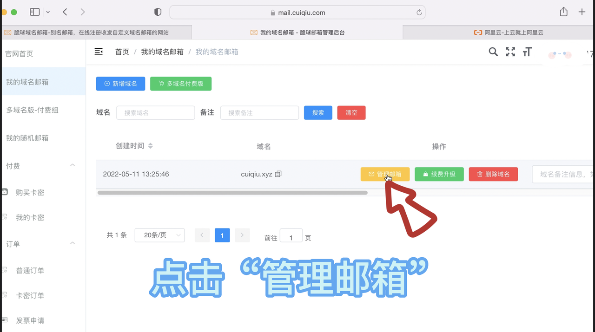Image resolution: width=595 pixels, height=332 pixels.
Task: Click the 域名备注信息 input field
Action: pyautogui.click(x=563, y=174)
